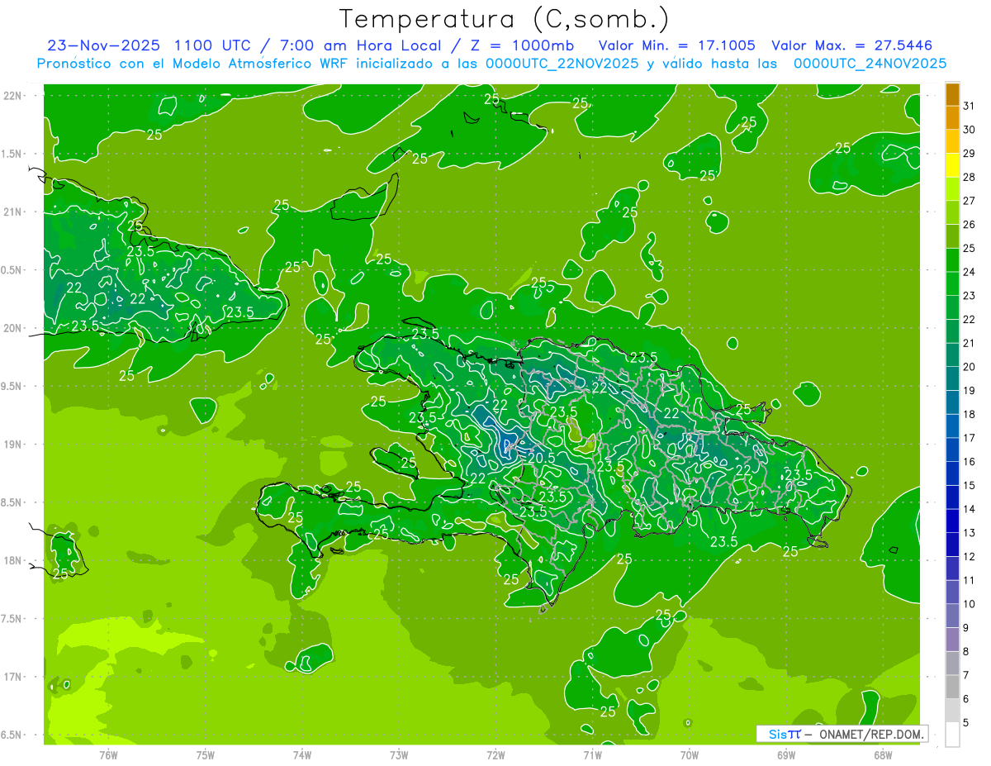Click color scale value 24
Viewport: 991px width, 766px height.
[x=969, y=272]
